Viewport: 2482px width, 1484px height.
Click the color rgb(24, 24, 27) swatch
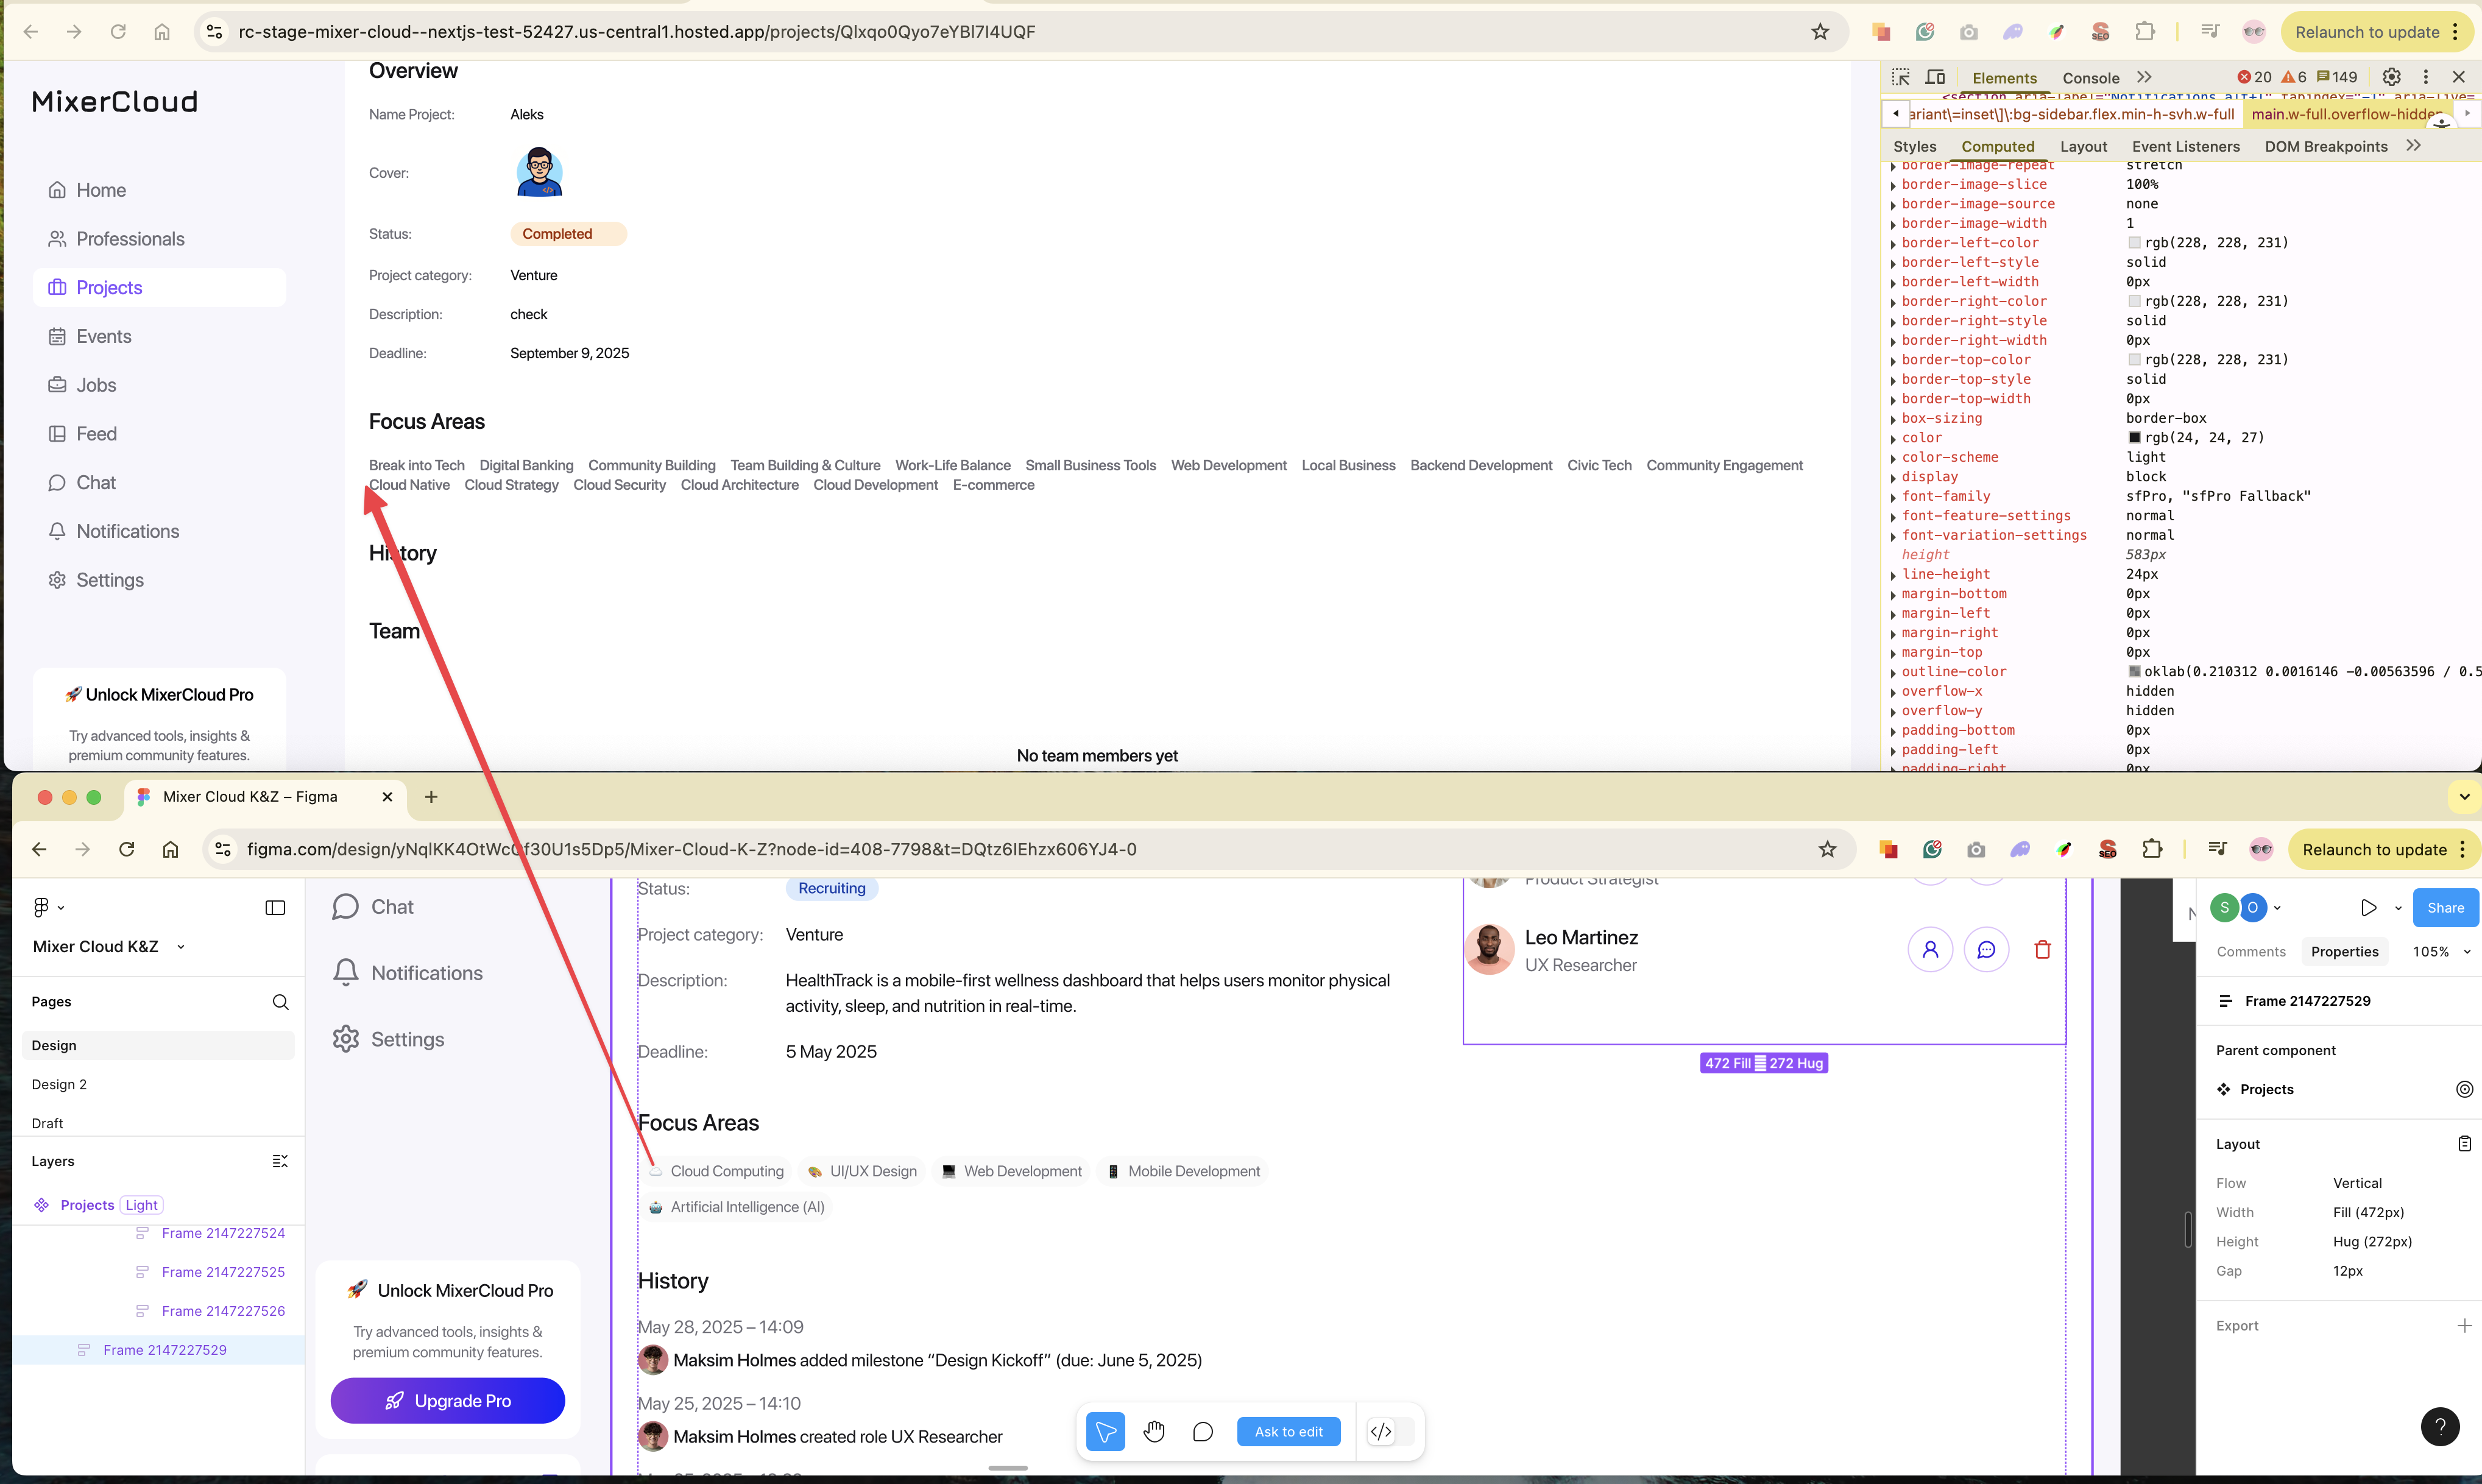click(x=2134, y=437)
